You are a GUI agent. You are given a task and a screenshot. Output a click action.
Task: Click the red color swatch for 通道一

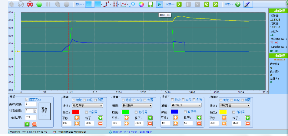[x=76, y=112]
